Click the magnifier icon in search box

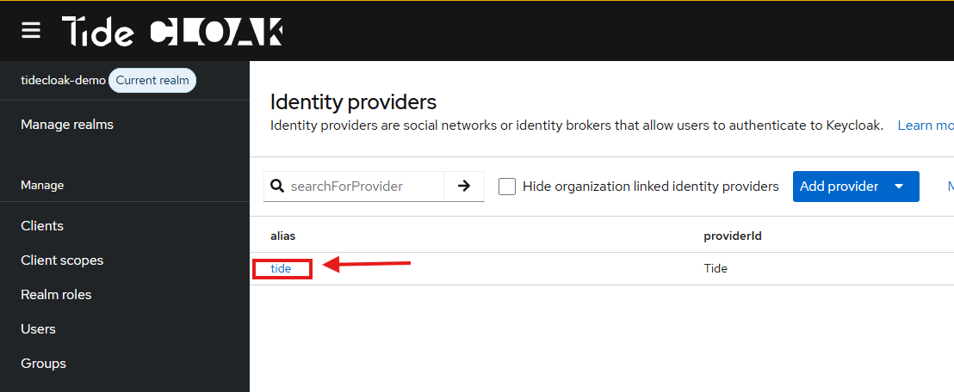[x=277, y=186]
